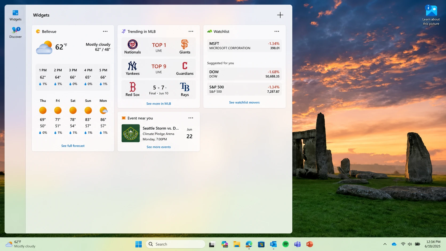
Task: Open See watchlist movers link
Action: click(244, 102)
